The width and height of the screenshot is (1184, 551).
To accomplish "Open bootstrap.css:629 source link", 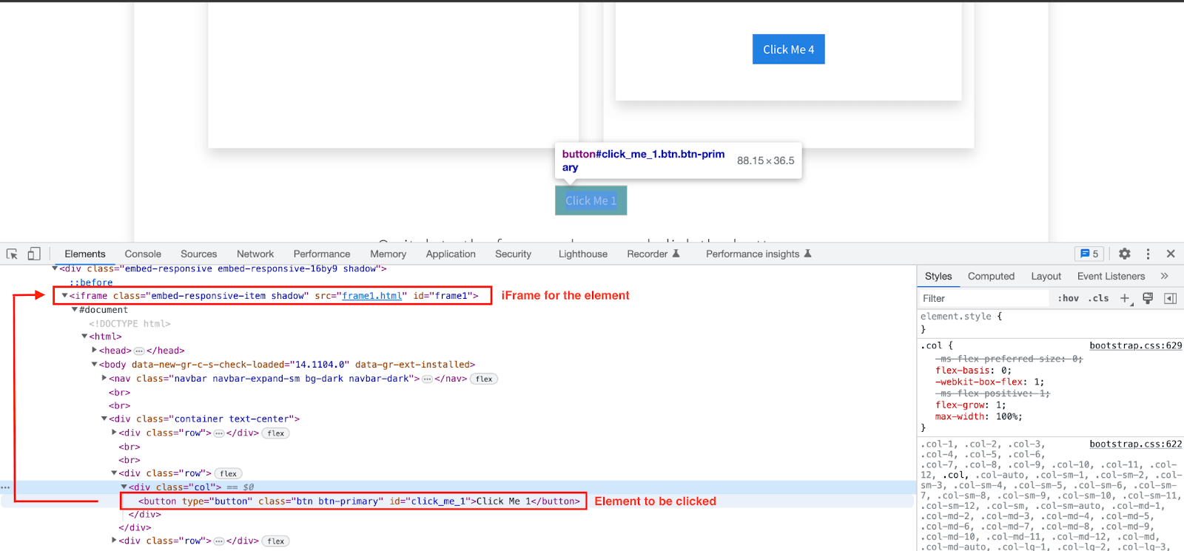I will click(1135, 345).
